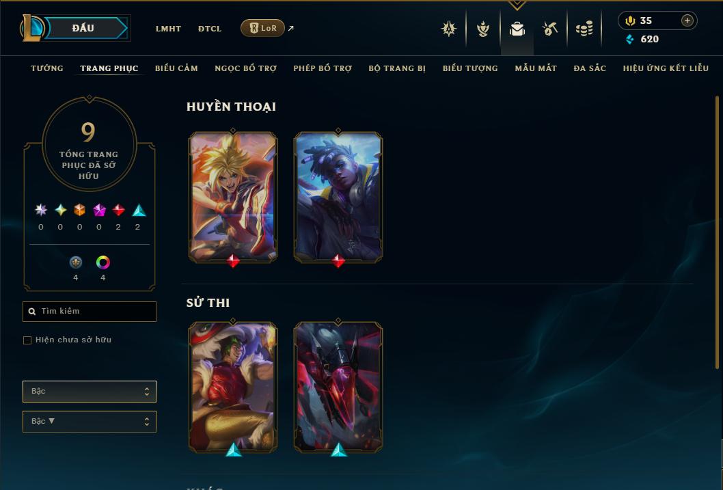Screen dimensions: 723x490
Task: Click the Clash banner icon in top bar
Action: tap(449, 29)
